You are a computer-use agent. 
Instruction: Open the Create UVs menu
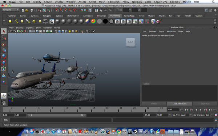[161, 2]
